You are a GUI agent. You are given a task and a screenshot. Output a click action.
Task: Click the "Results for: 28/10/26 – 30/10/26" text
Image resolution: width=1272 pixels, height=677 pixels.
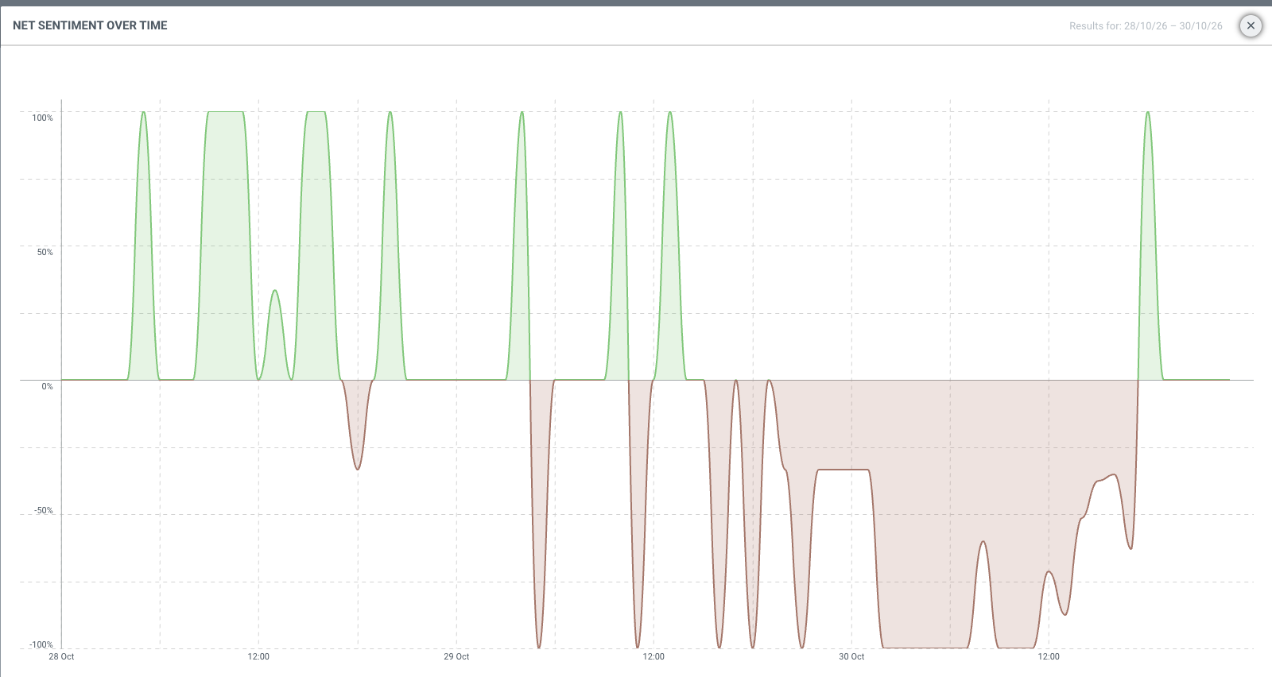(1146, 26)
